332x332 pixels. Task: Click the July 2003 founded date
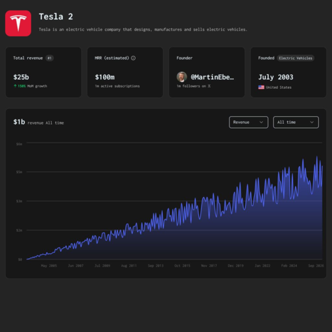point(276,77)
